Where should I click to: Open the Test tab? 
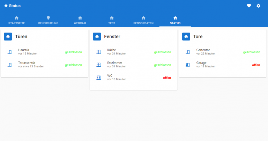point(112,20)
